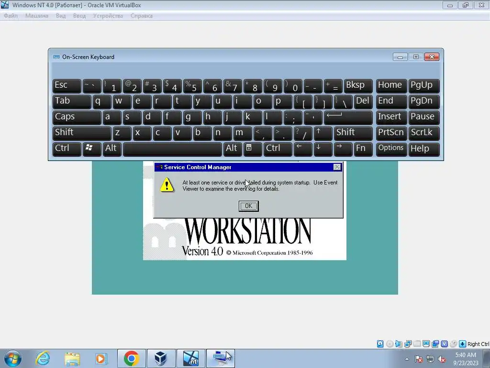Click the display monitor icon in VirtualBox status bar
Image resolution: width=490 pixels, height=368 pixels.
point(426,344)
